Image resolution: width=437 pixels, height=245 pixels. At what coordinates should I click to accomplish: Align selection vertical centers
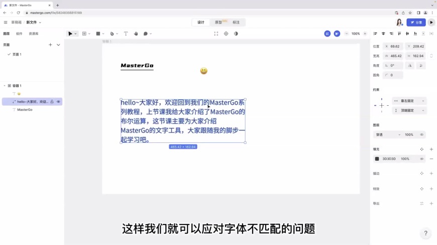coord(407,34)
